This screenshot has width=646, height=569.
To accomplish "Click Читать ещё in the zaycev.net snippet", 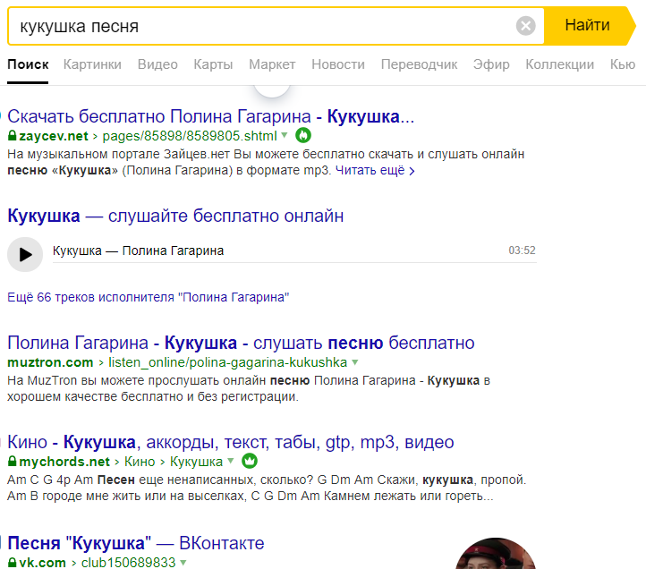I will point(375,170).
